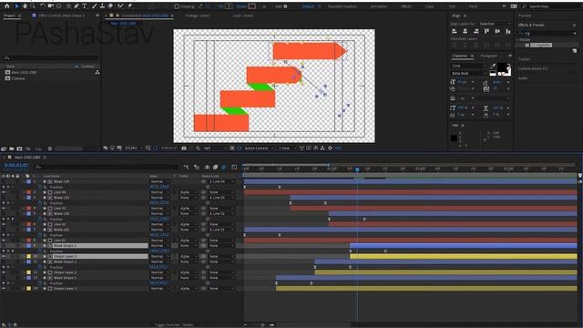Open font family dropdown in Character panel
Image resolution: width=583 pixels, height=328 pixels.
pyautogui.click(x=469, y=66)
